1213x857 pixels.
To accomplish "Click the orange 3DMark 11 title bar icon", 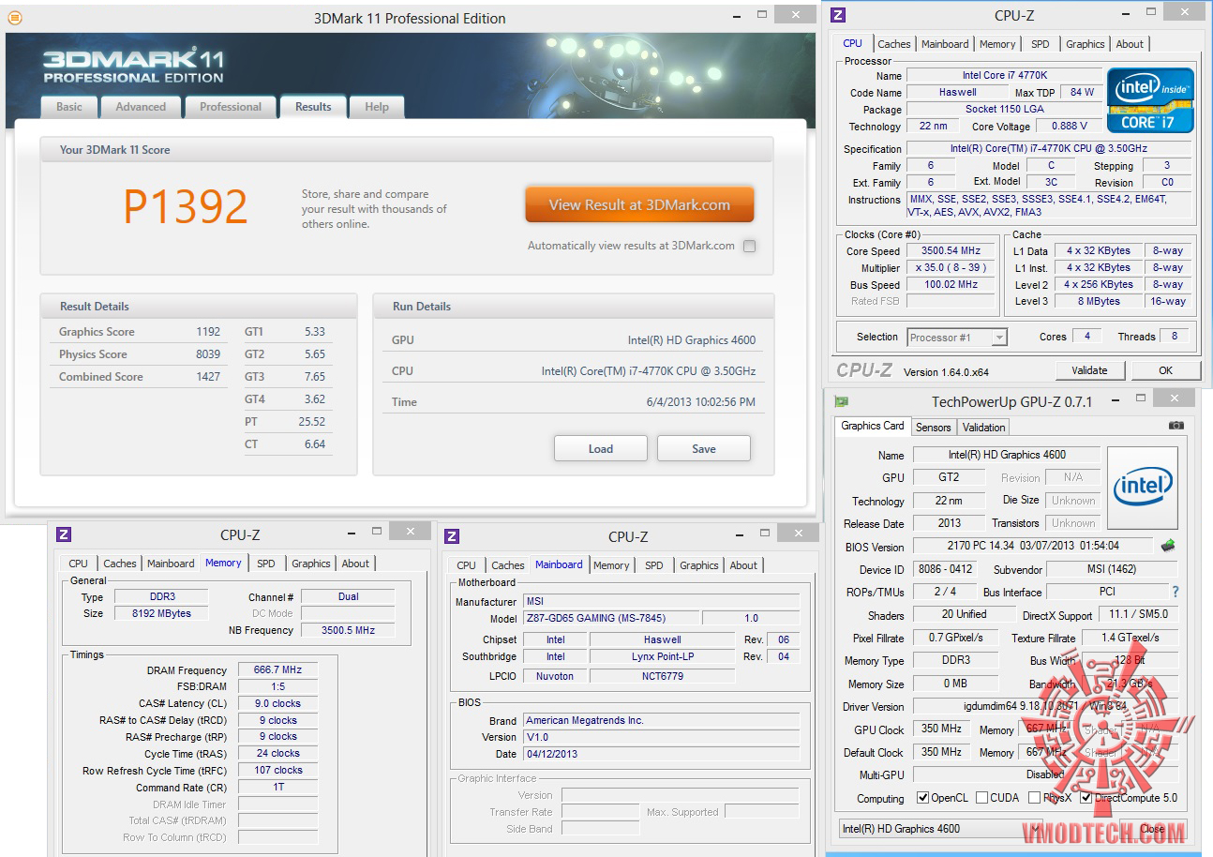I will coord(14,18).
